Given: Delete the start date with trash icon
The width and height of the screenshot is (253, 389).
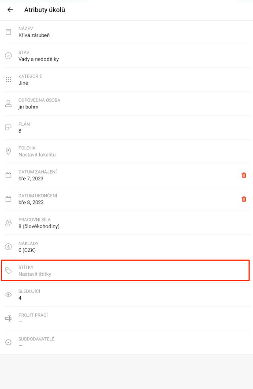Looking at the screenshot, I should 243,175.
